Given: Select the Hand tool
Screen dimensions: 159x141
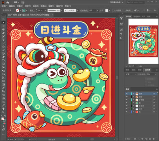Looking at the screenshot, I should pos(4,108).
